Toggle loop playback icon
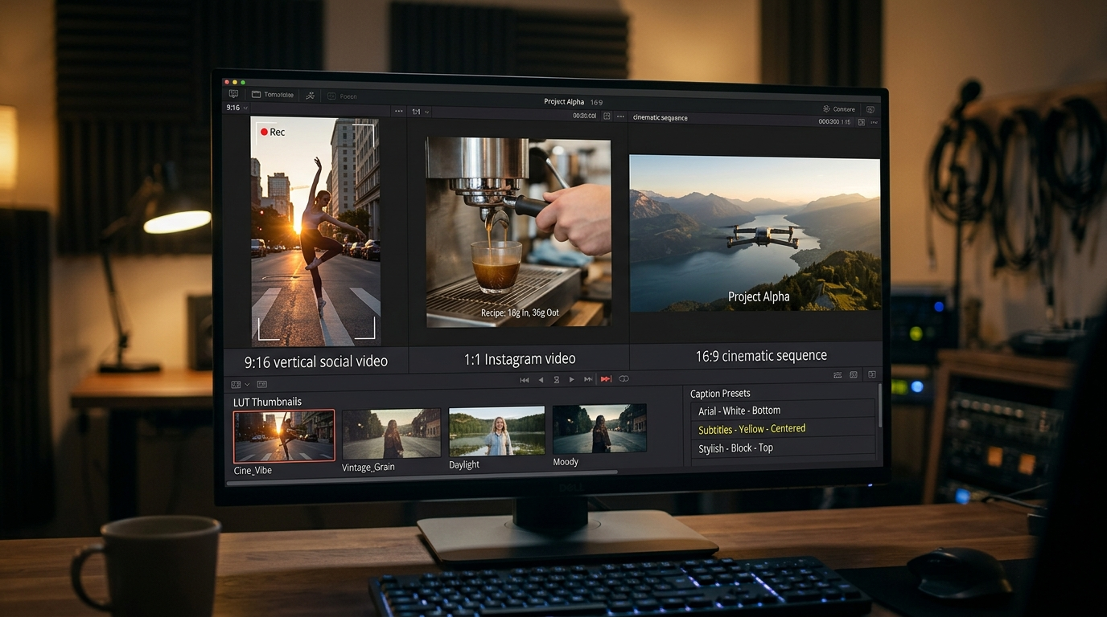 [x=623, y=378]
